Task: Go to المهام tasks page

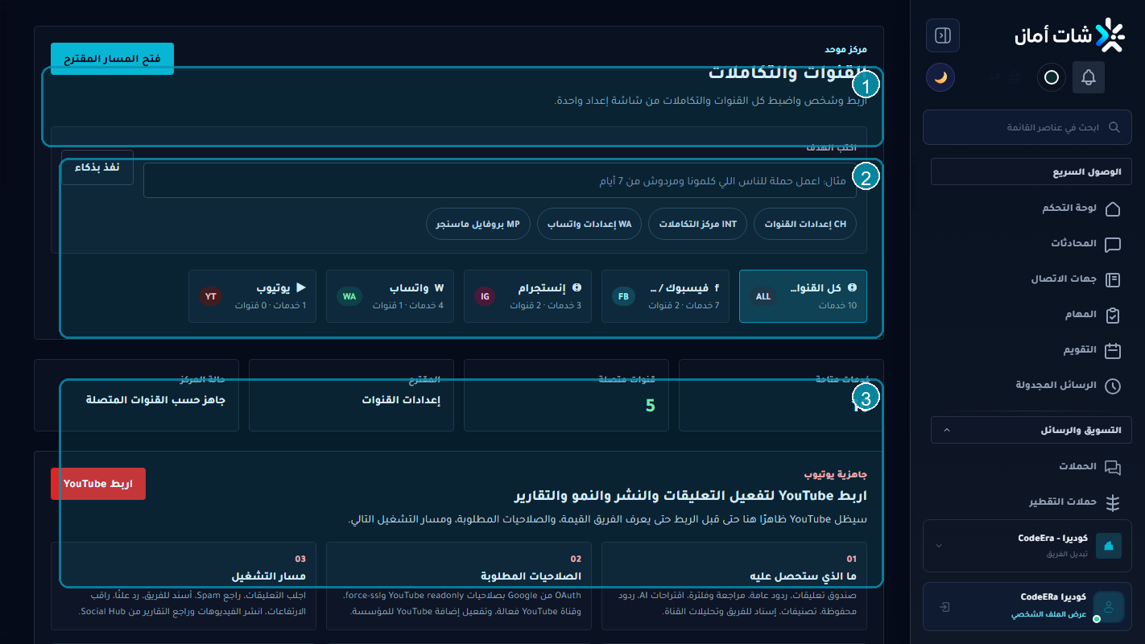Action: tap(1081, 314)
